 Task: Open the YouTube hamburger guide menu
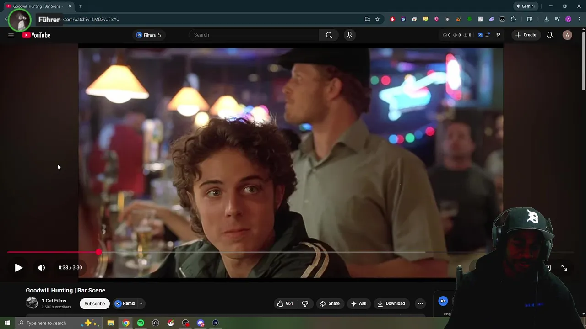pyautogui.click(x=11, y=35)
